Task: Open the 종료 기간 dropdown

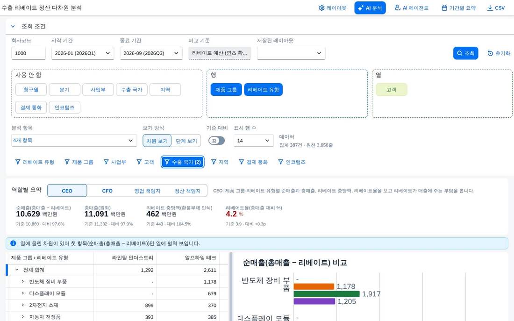Action: coord(151,53)
